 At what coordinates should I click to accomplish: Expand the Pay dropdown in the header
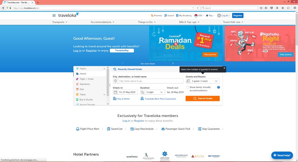click(x=210, y=15)
